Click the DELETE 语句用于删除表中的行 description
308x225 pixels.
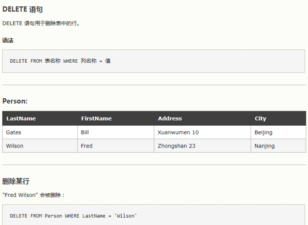41,23
